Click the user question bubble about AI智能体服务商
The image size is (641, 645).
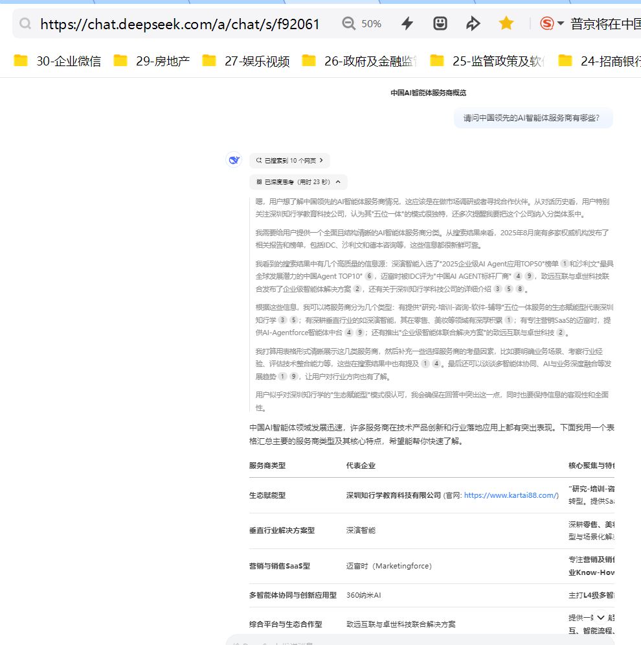tap(533, 118)
